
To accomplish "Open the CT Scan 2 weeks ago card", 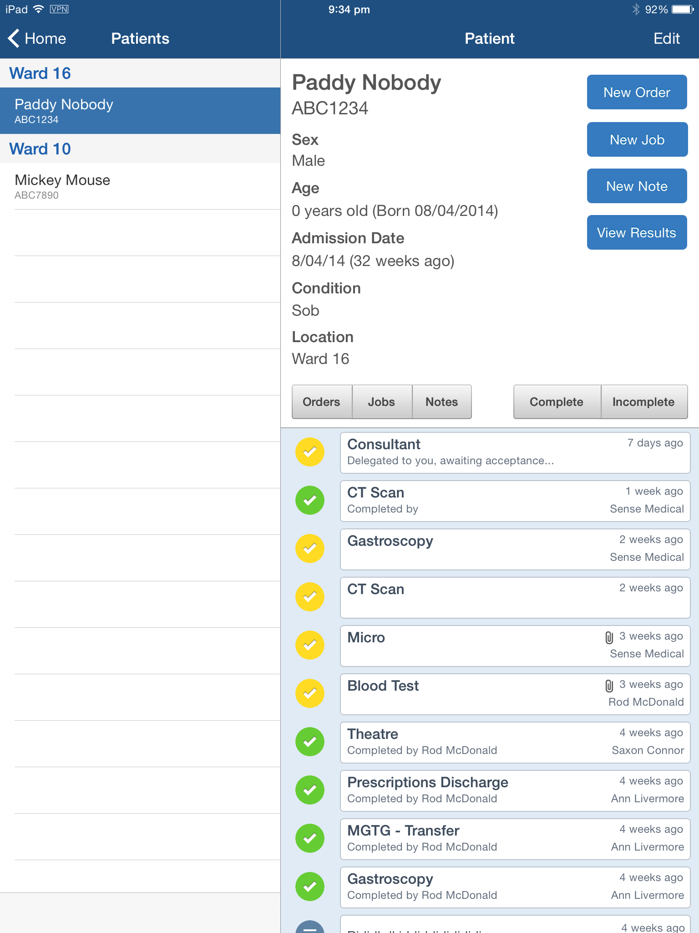I will point(515,598).
